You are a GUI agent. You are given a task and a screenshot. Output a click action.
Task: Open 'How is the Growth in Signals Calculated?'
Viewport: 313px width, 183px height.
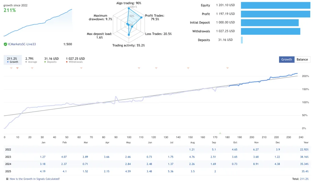click(x=35, y=179)
